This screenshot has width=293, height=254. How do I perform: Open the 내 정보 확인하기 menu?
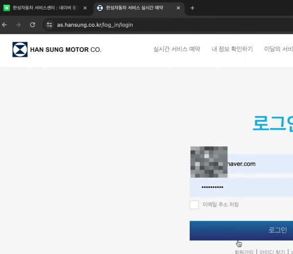tap(232, 49)
